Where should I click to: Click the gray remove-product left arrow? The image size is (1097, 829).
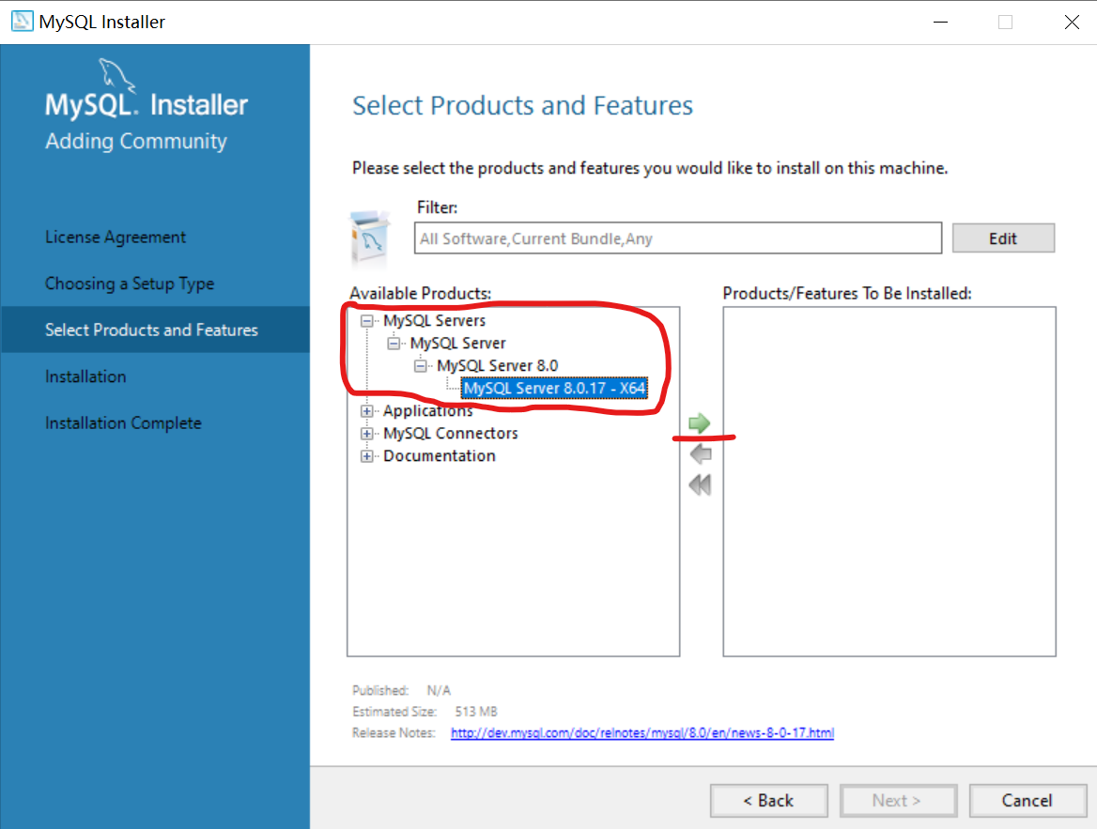(701, 454)
